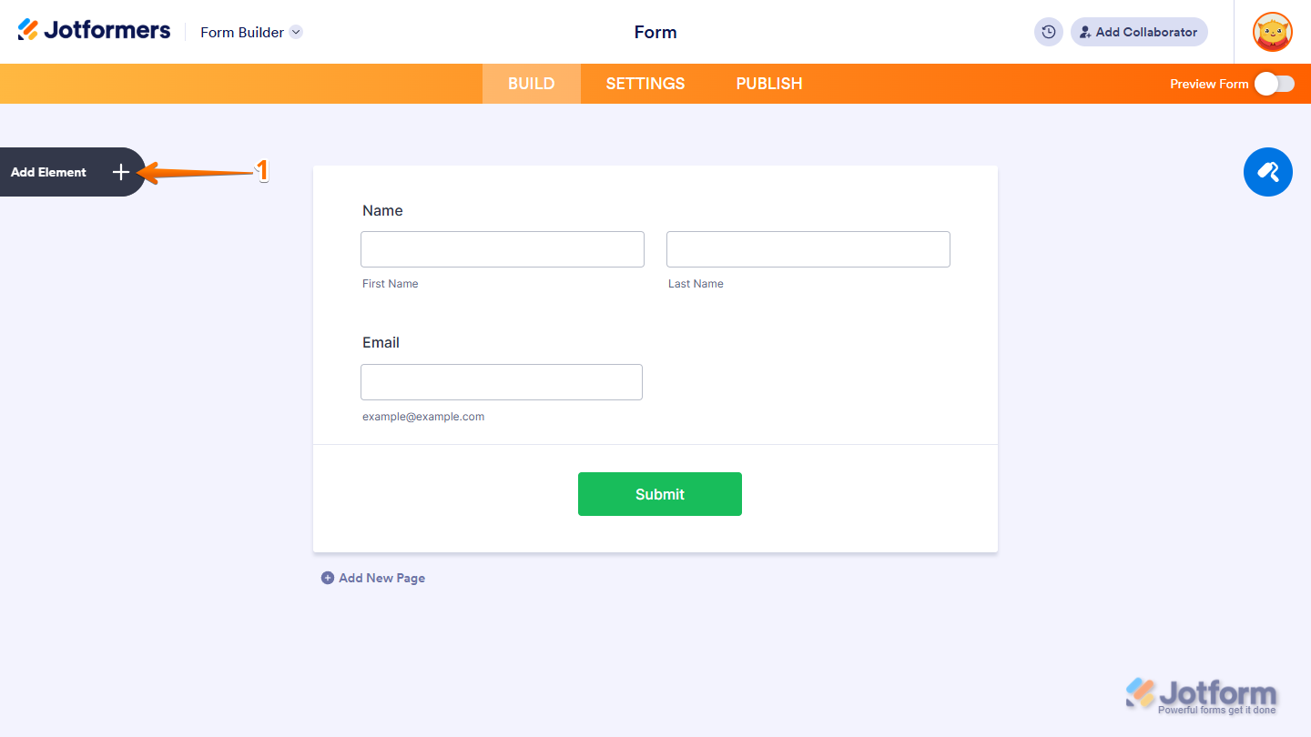Select the BUILD tab

(x=531, y=83)
